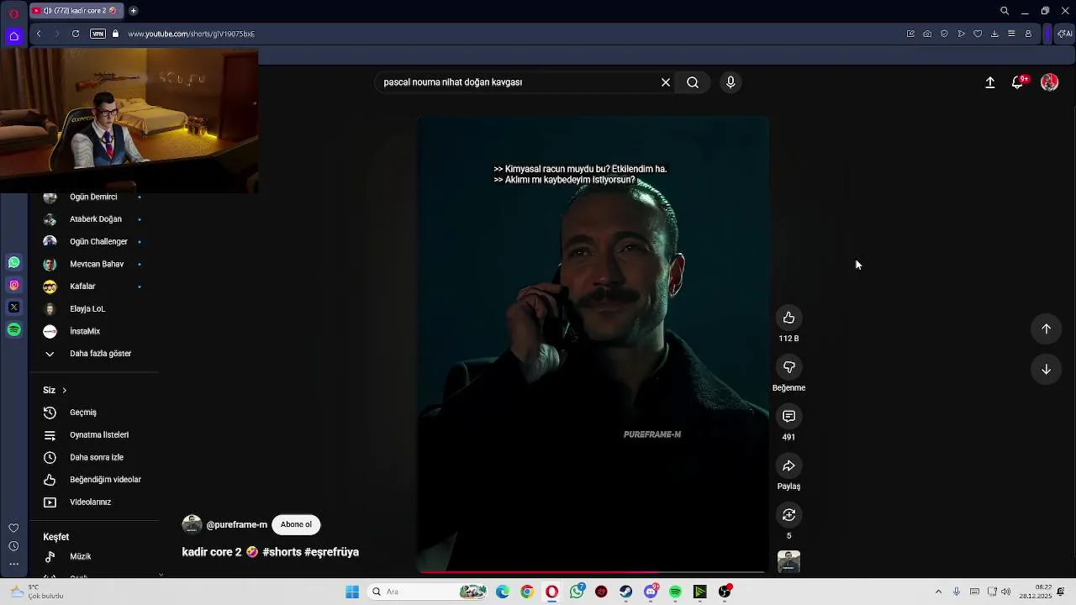Open the @pureframe-m channel link
Viewport: 1076px width, 605px height.
237,524
